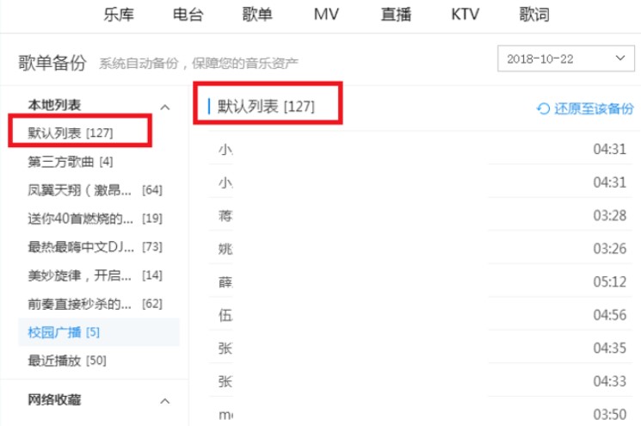
Task: Select 默认列表 [127] in the sidebar
Action: click(x=71, y=133)
